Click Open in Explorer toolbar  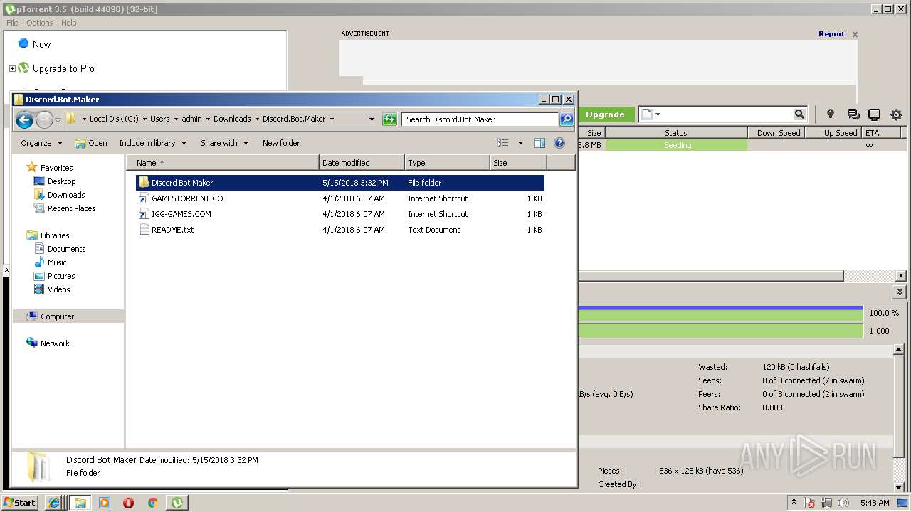pyautogui.click(x=91, y=143)
